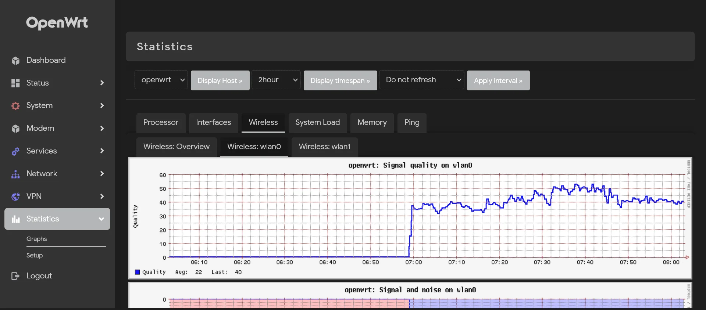The image size is (706, 310).
Task: Open the Memory tab
Action: (x=372, y=123)
